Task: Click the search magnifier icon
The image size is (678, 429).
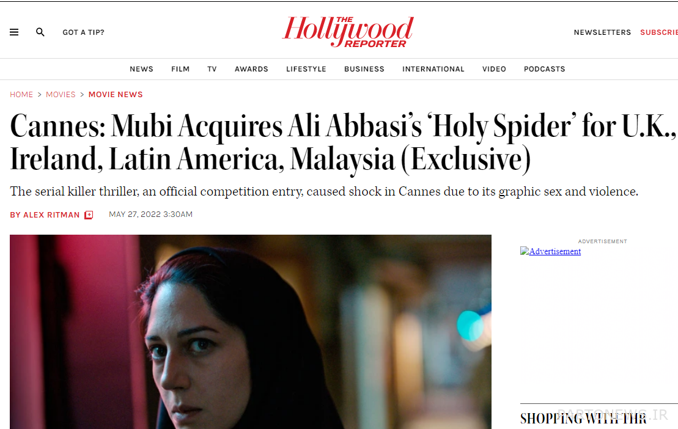Action: point(40,32)
